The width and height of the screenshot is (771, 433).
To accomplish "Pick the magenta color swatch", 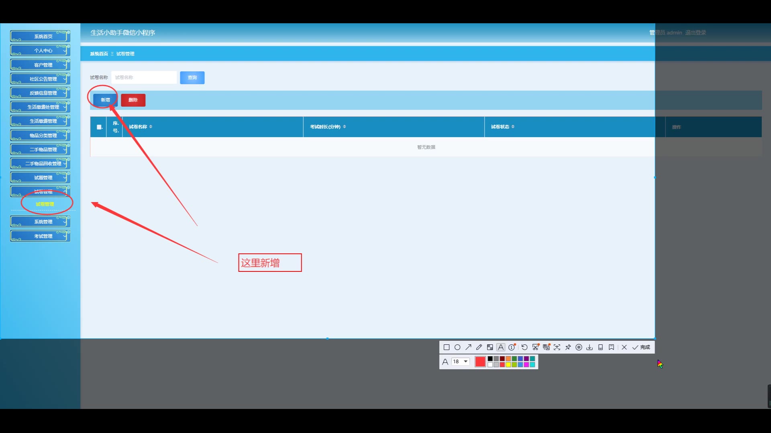I will [526, 364].
